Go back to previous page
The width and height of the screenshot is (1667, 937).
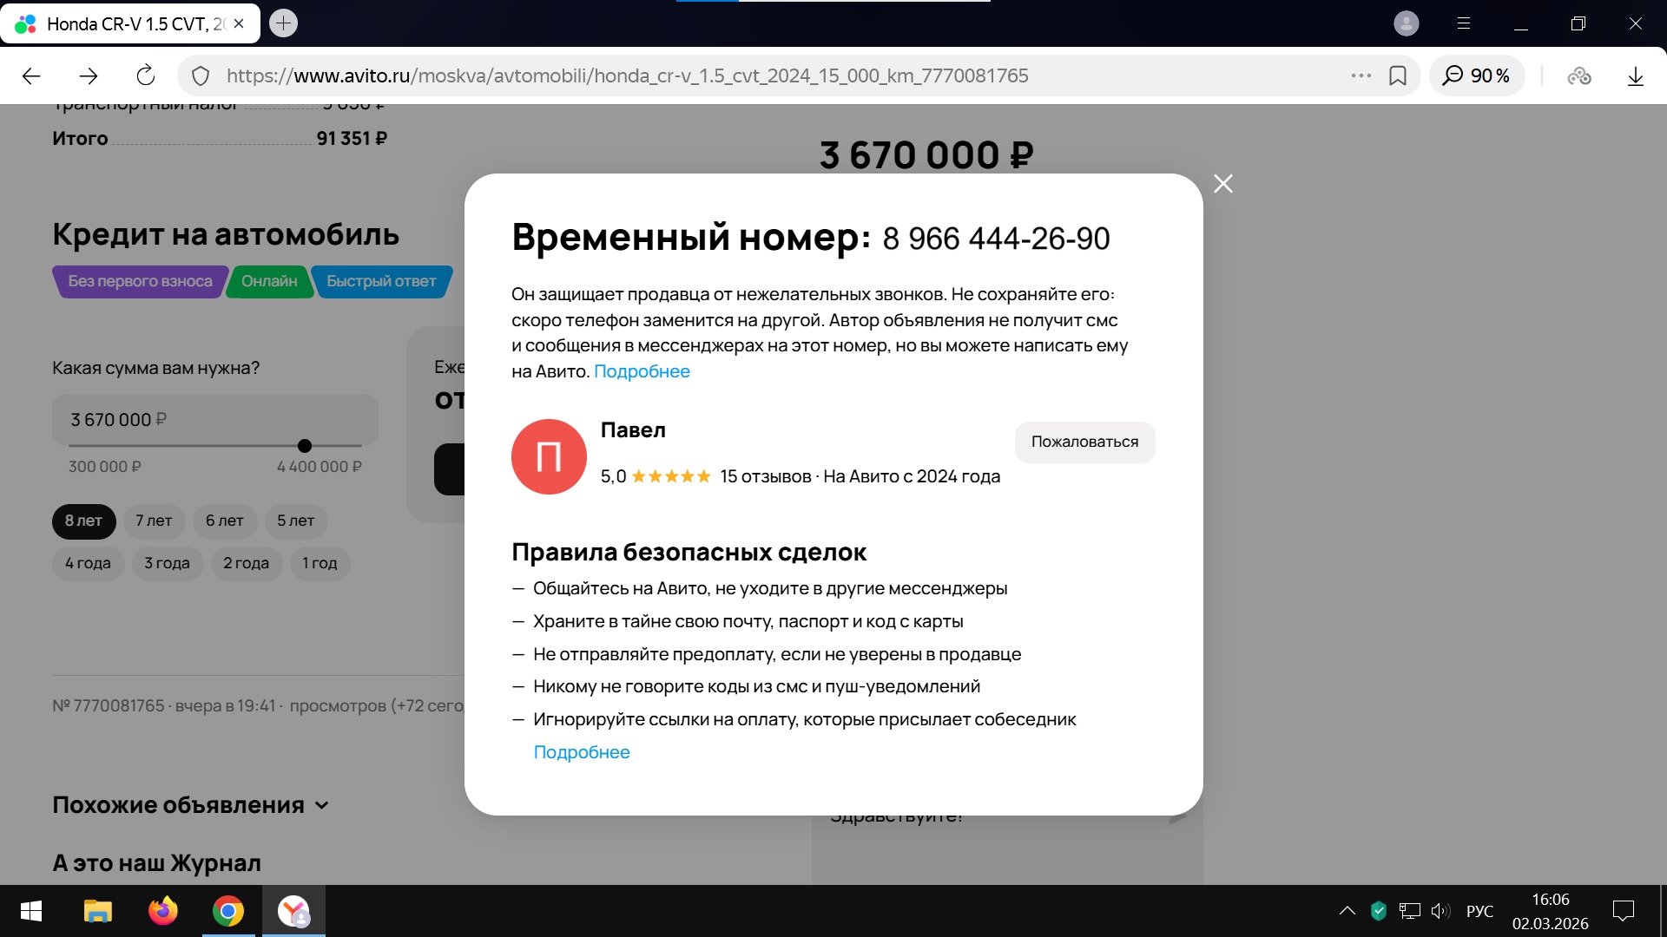click(31, 75)
